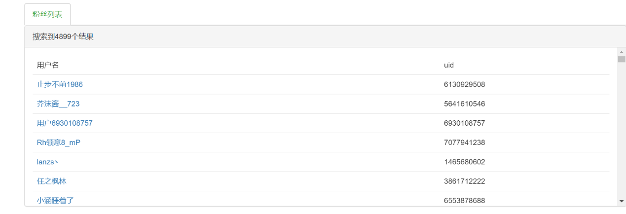The width and height of the screenshot is (626, 214).
Task: Open user link 小涵睡着了
Action: (55, 200)
